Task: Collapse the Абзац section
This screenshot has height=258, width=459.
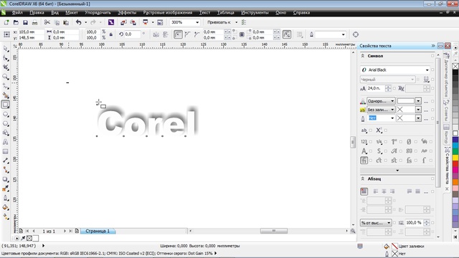Action: (363, 178)
